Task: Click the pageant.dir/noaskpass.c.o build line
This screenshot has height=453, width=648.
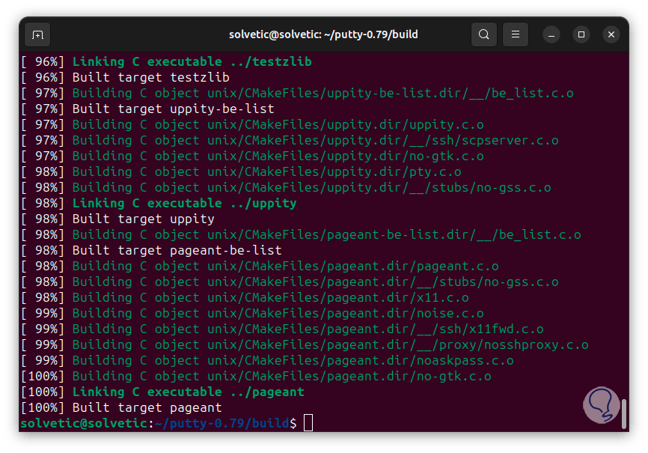Action: [267, 360]
